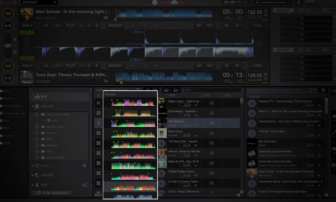Image resolution: width=336 pixels, height=202 pixels.
Task: Toggle master tempo MT on the upper deck
Action: (x=199, y=25)
